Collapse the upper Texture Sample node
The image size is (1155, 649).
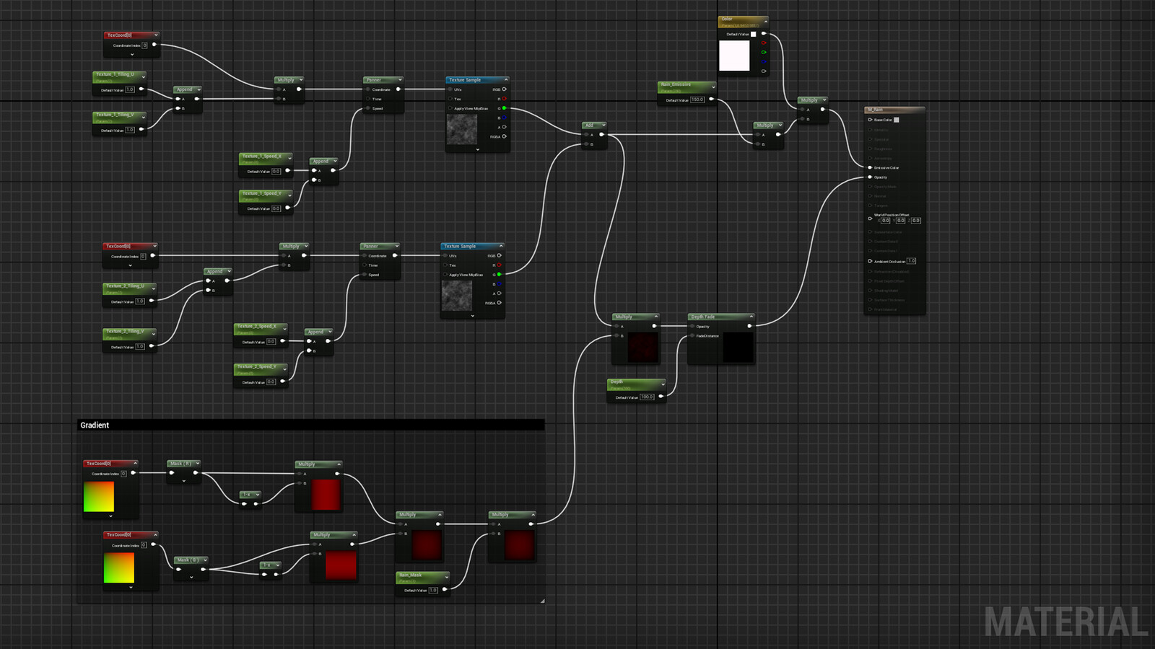pos(506,80)
